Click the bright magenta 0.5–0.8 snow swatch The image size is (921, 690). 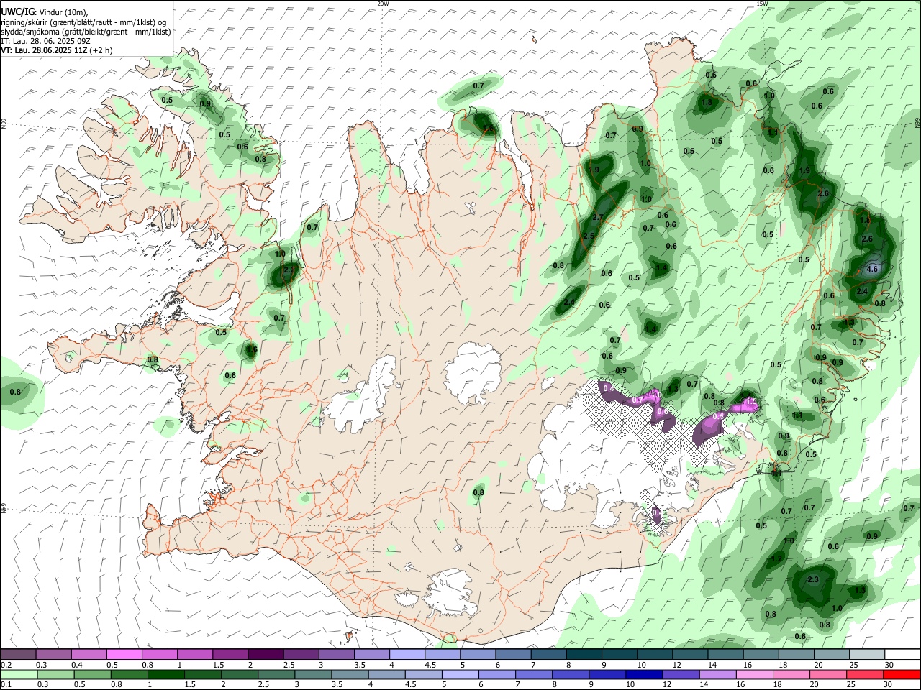click(x=124, y=654)
